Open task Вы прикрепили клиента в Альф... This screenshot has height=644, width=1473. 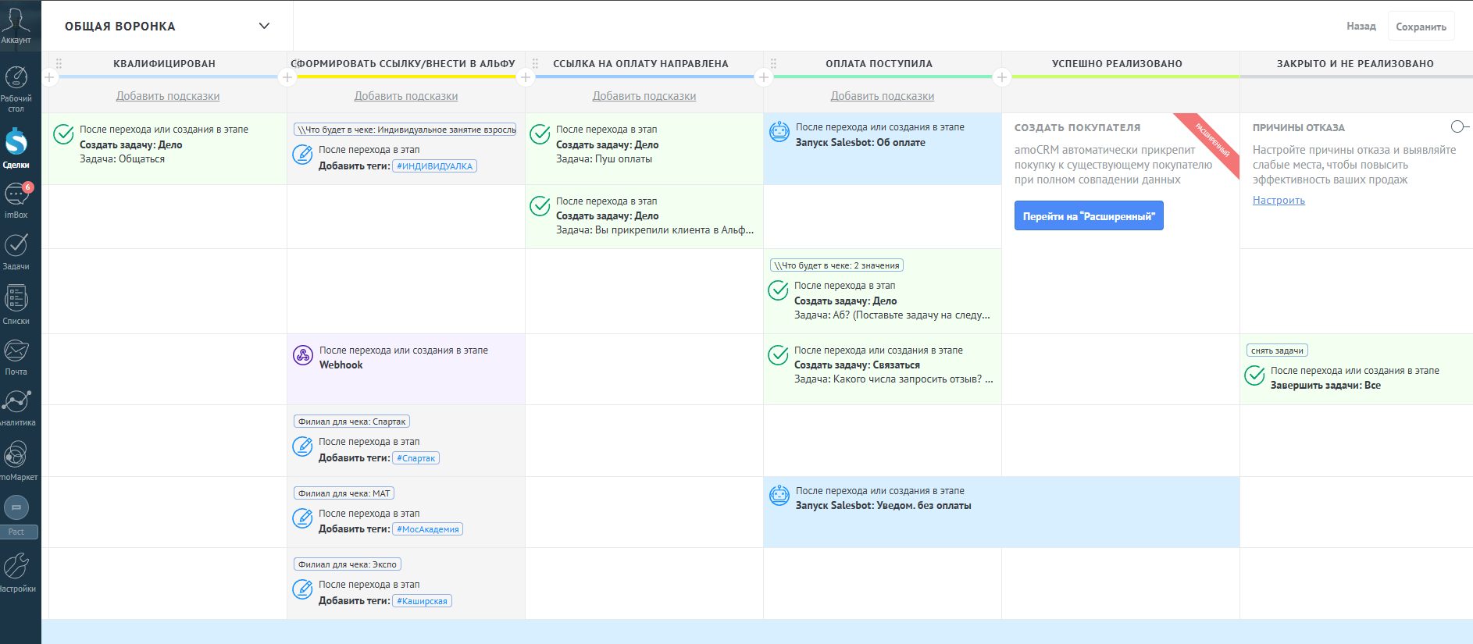(x=654, y=230)
